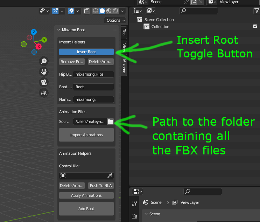Pin the scene to workspace

[186, 2]
